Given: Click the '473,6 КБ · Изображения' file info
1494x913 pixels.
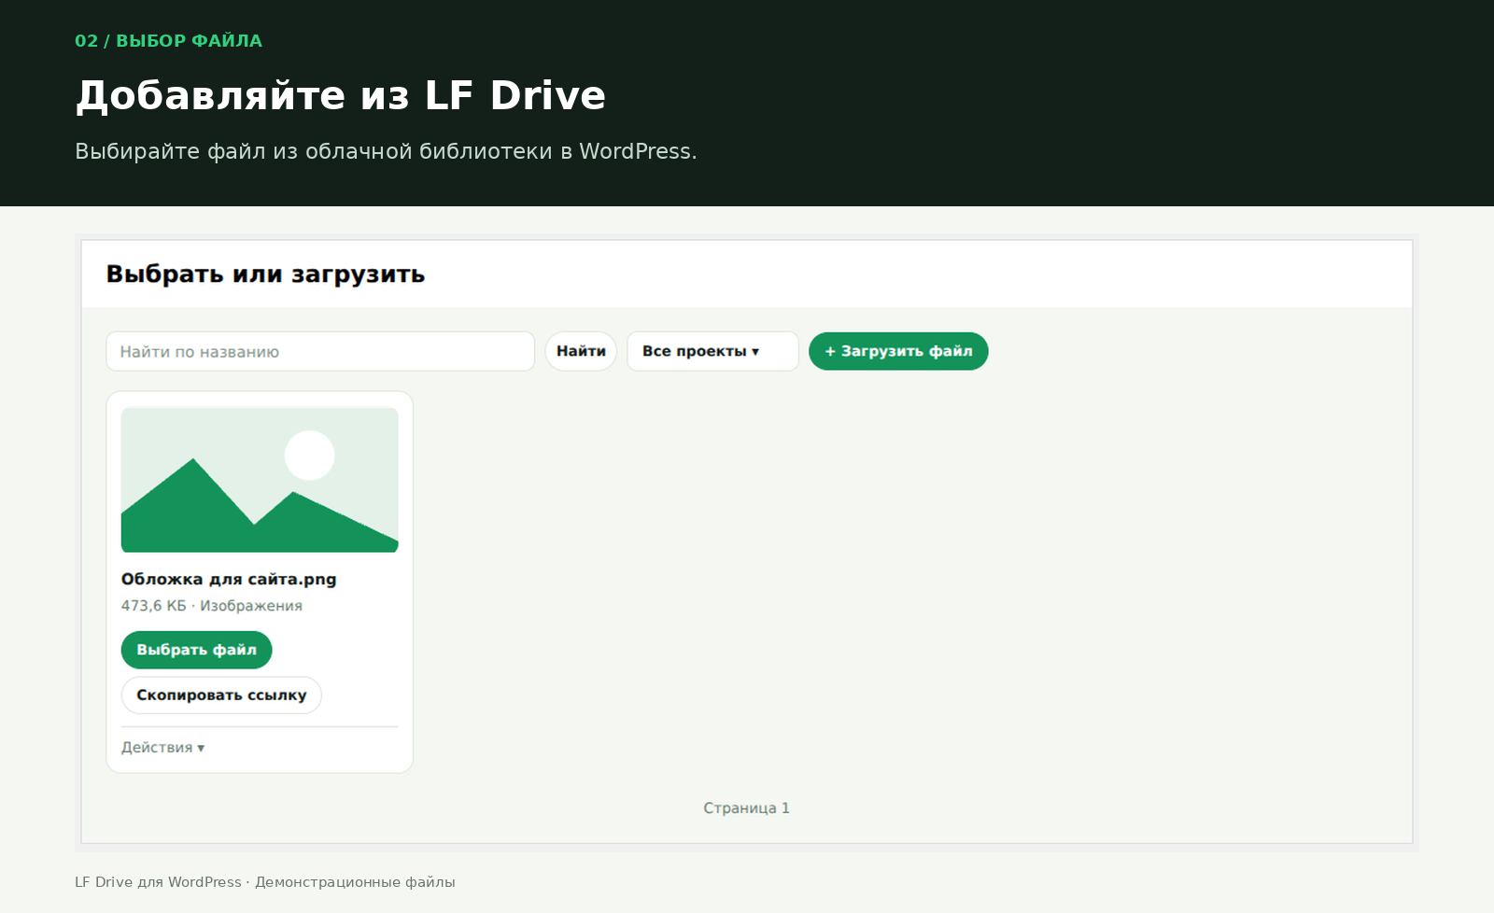Looking at the screenshot, I should click(212, 606).
